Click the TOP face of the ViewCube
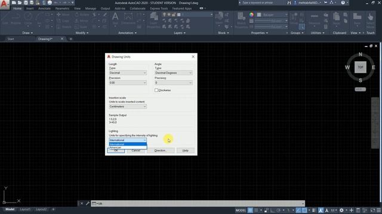Image resolution: width=382 pixels, height=214 pixels. coord(361,67)
